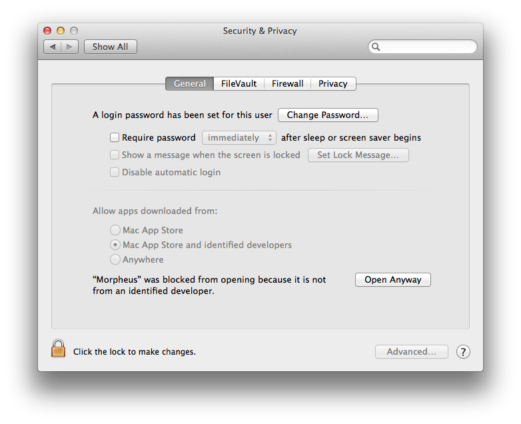
Task: Switch to the FileVault tab
Action: point(239,84)
